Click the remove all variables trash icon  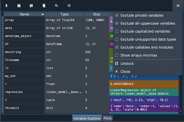[44, 6]
